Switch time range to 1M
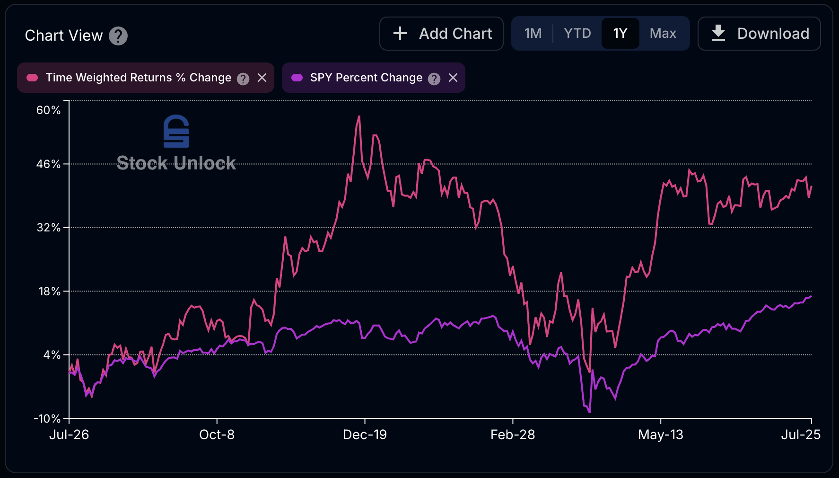Screen dimensions: 839x478 [533, 34]
